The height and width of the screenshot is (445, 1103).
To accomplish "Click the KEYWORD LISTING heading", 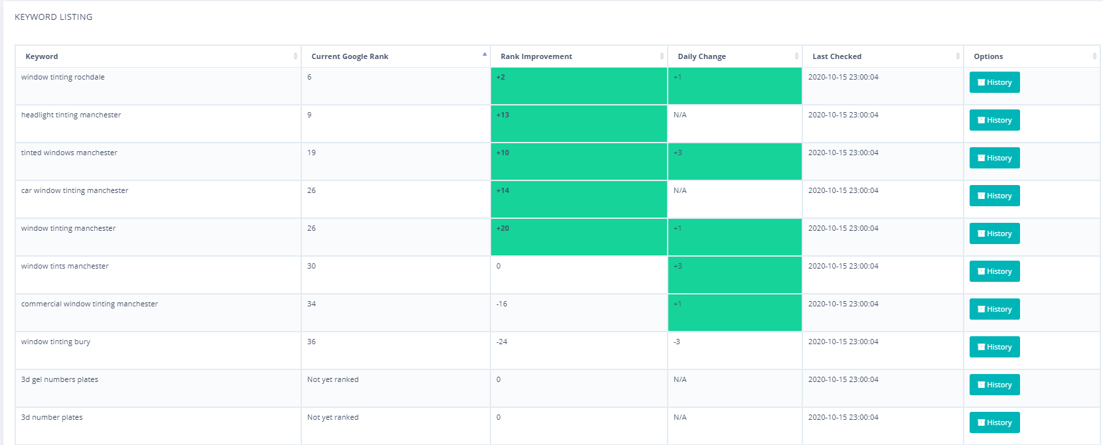I will (x=54, y=17).
